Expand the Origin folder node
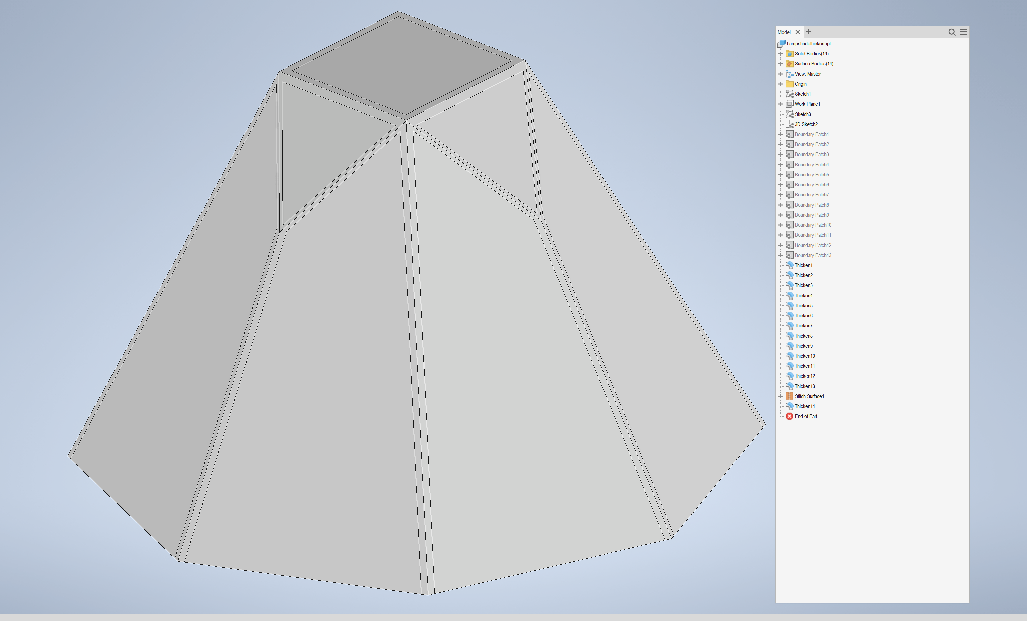The height and width of the screenshot is (621, 1027). [x=781, y=84]
